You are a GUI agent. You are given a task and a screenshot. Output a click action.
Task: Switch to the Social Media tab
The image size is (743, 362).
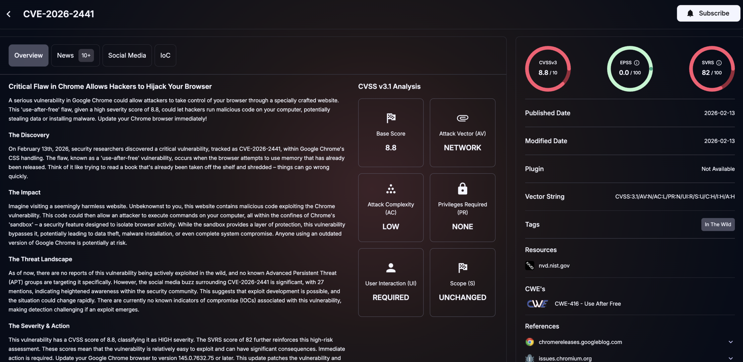127,55
